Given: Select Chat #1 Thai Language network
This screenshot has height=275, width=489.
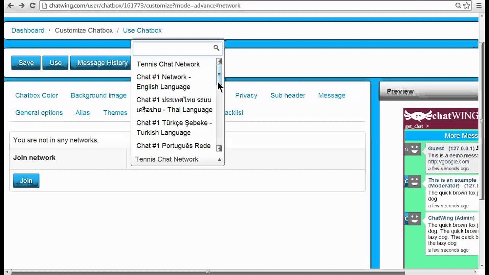Looking at the screenshot, I should 174,105.
